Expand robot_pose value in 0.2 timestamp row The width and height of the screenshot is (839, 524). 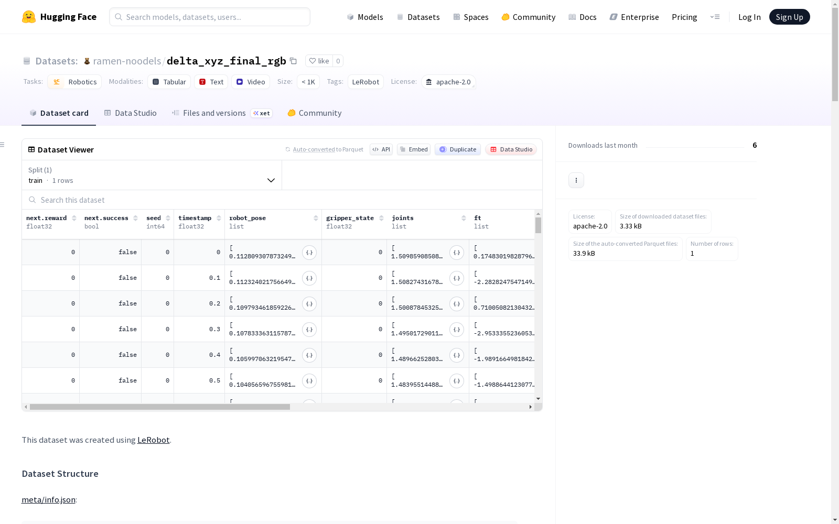tap(309, 304)
